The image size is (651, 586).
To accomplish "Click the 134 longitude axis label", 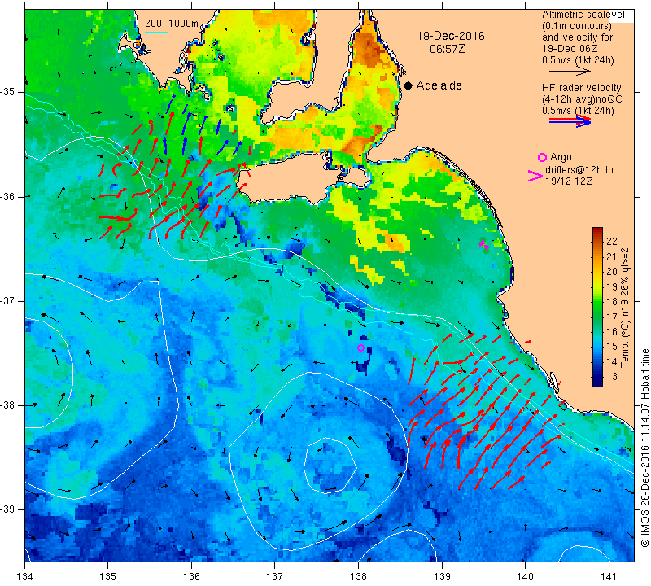I will pyautogui.click(x=25, y=577).
